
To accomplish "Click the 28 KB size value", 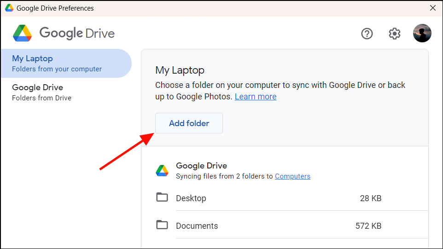I will coord(371,198).
